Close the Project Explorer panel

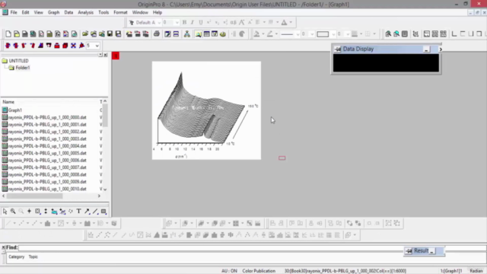tap(106, 55)
